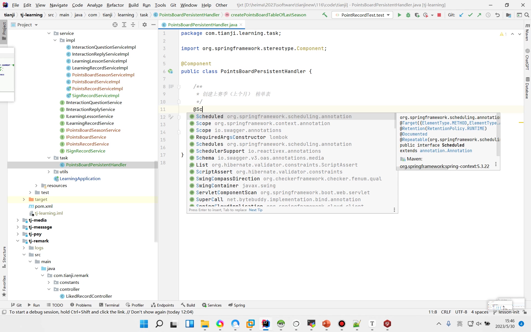Run PointRecordTest with the green play icon
Screen dimensions: 531x332
399,15
